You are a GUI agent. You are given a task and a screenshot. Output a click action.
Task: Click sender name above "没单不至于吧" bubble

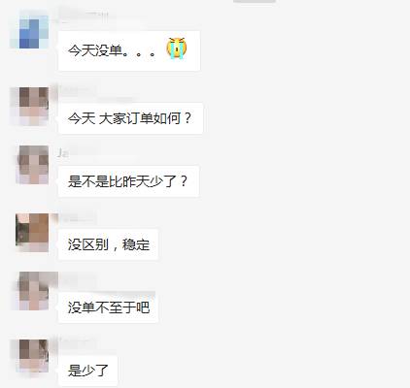pos(77,278)
